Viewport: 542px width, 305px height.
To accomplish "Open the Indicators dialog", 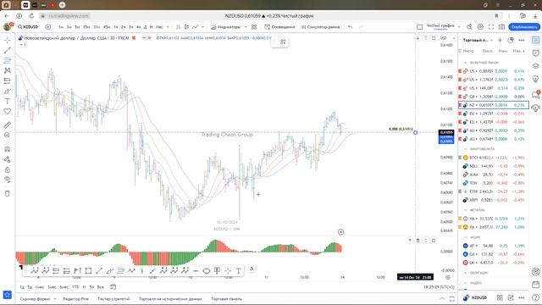I will tap(226, 26).
